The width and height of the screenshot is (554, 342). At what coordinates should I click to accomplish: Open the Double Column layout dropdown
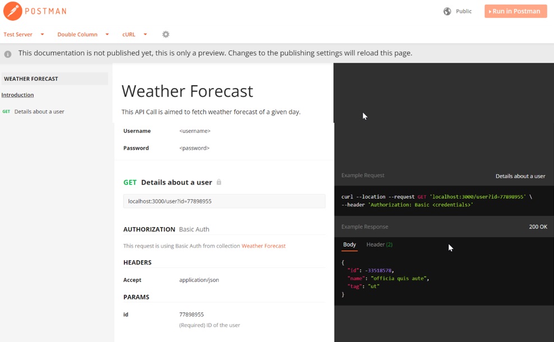pos(83,34)
